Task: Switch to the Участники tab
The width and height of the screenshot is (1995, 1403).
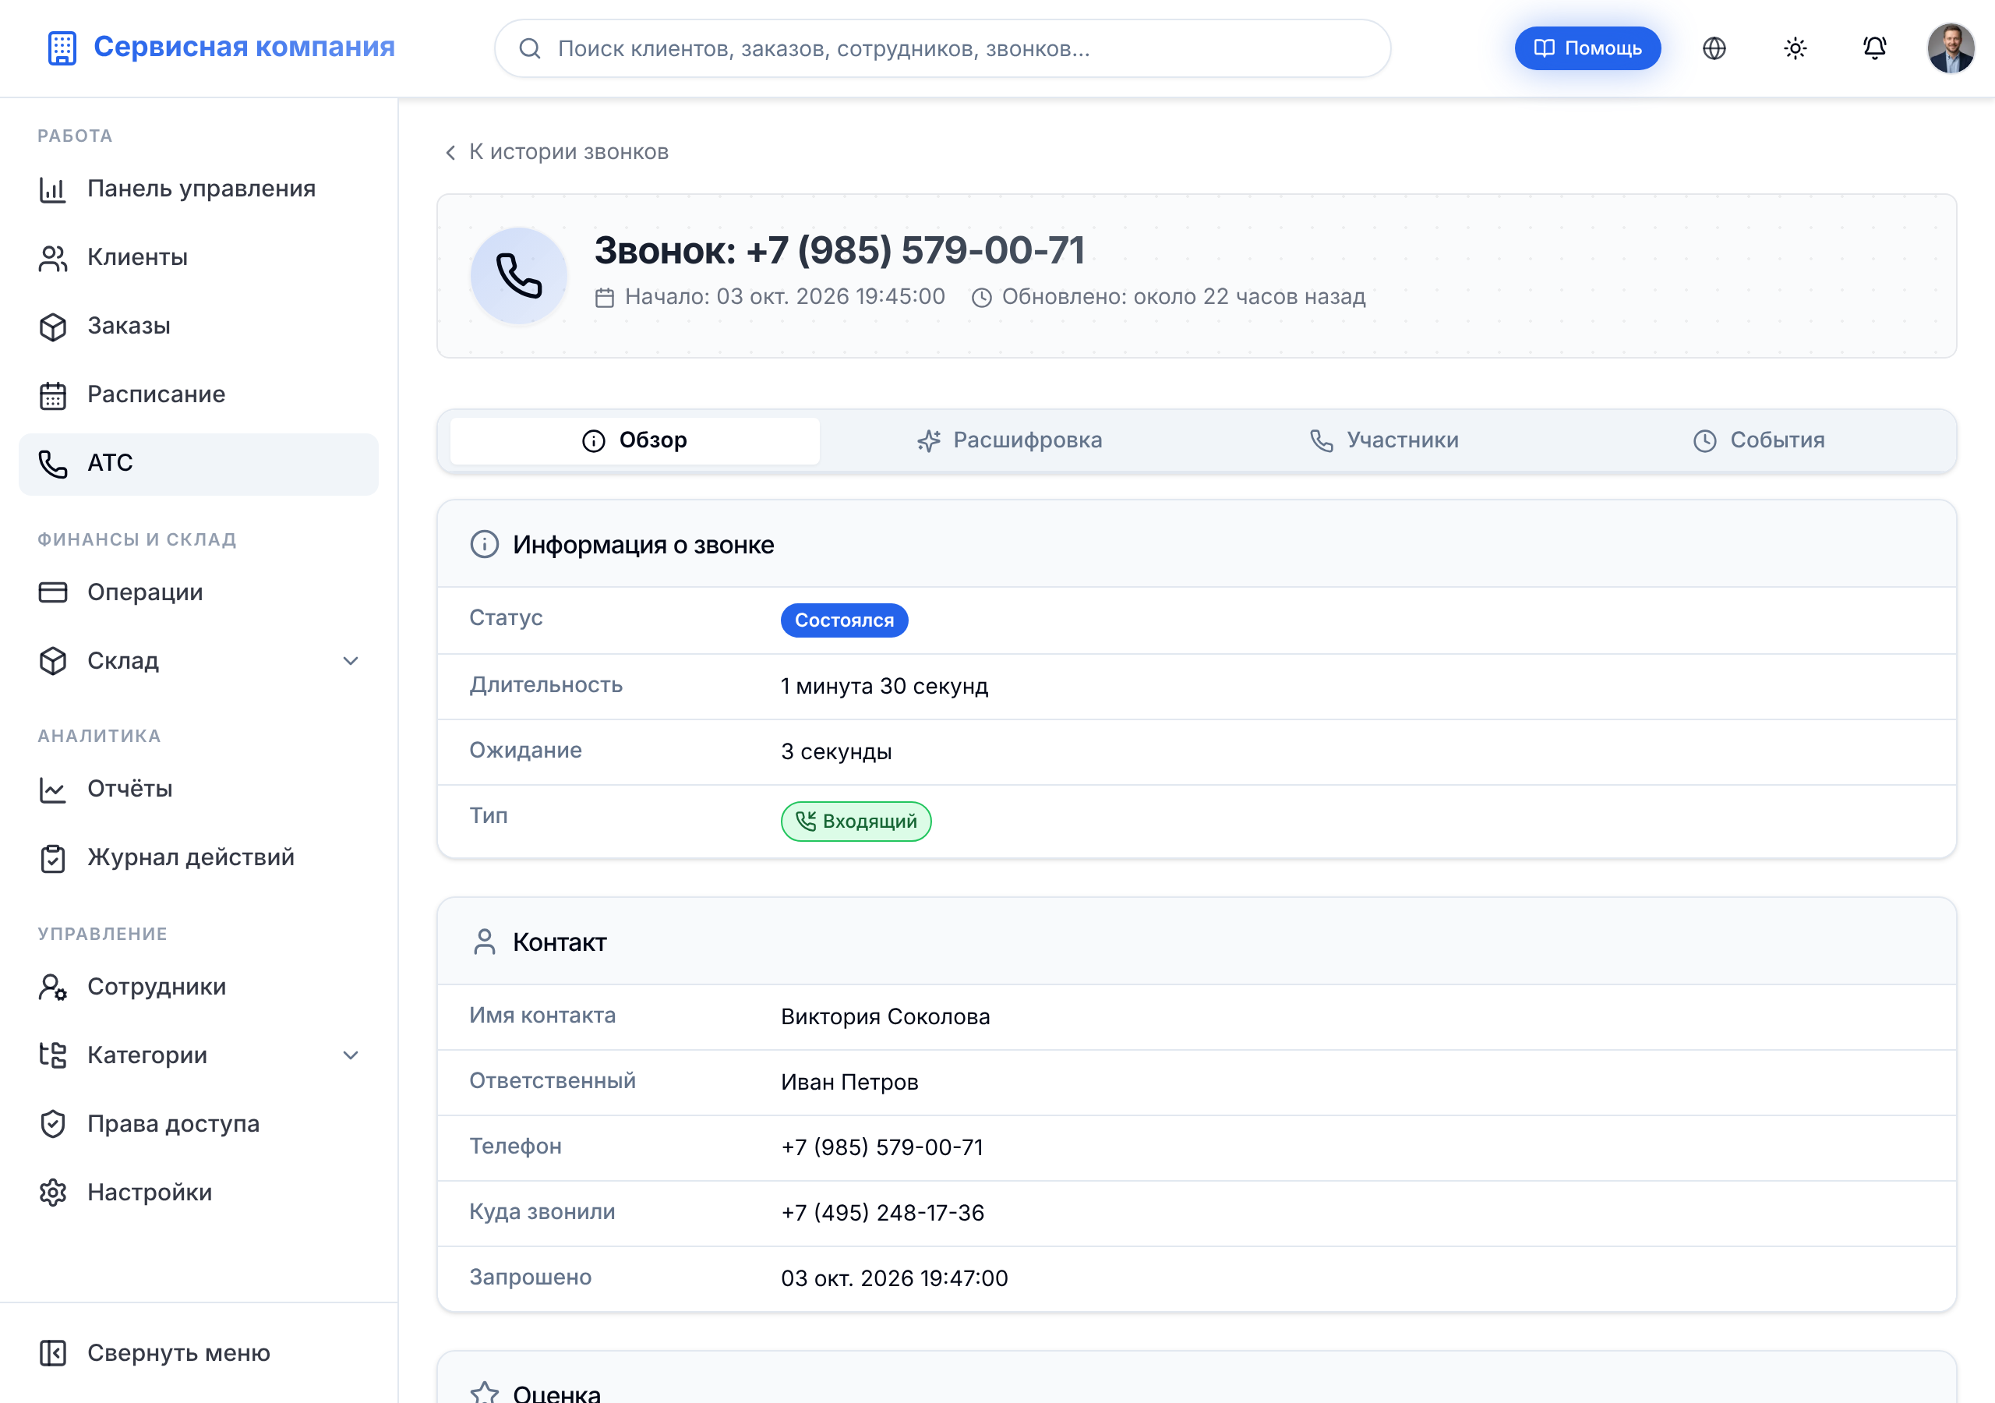Action: pos(1384,440)
